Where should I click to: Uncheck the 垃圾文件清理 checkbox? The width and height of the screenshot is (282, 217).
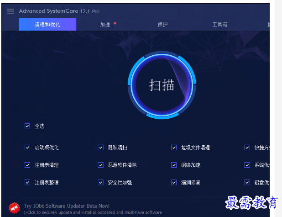click(x=174, y=148)
